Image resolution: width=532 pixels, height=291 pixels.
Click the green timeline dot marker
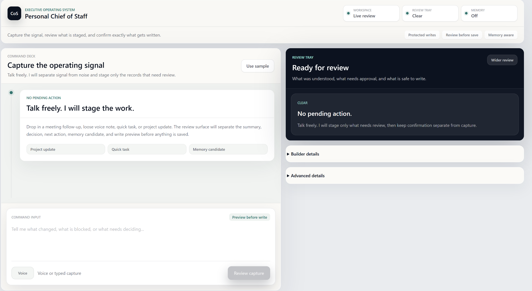(11, 93)
